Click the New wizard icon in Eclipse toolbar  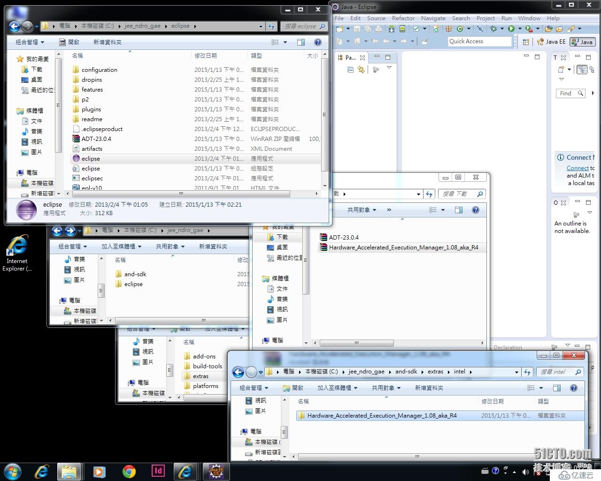click(x=339, y=29)
